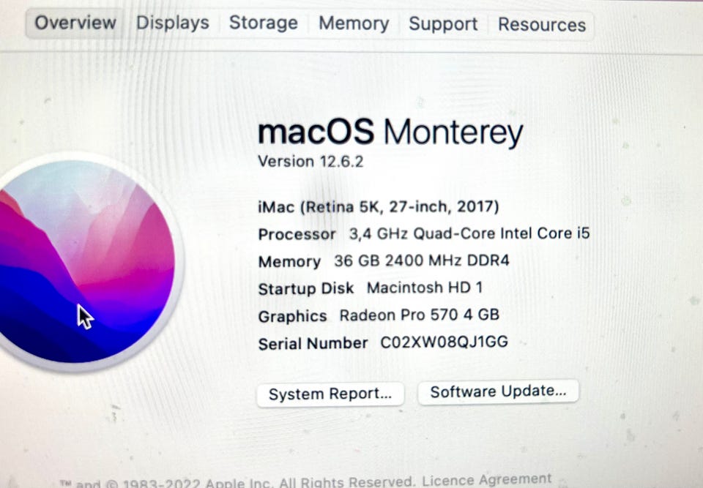Select the serial value C02XW08QJ1GG
The width and height of the screenshot is (703, 488).
pos(444,342)
